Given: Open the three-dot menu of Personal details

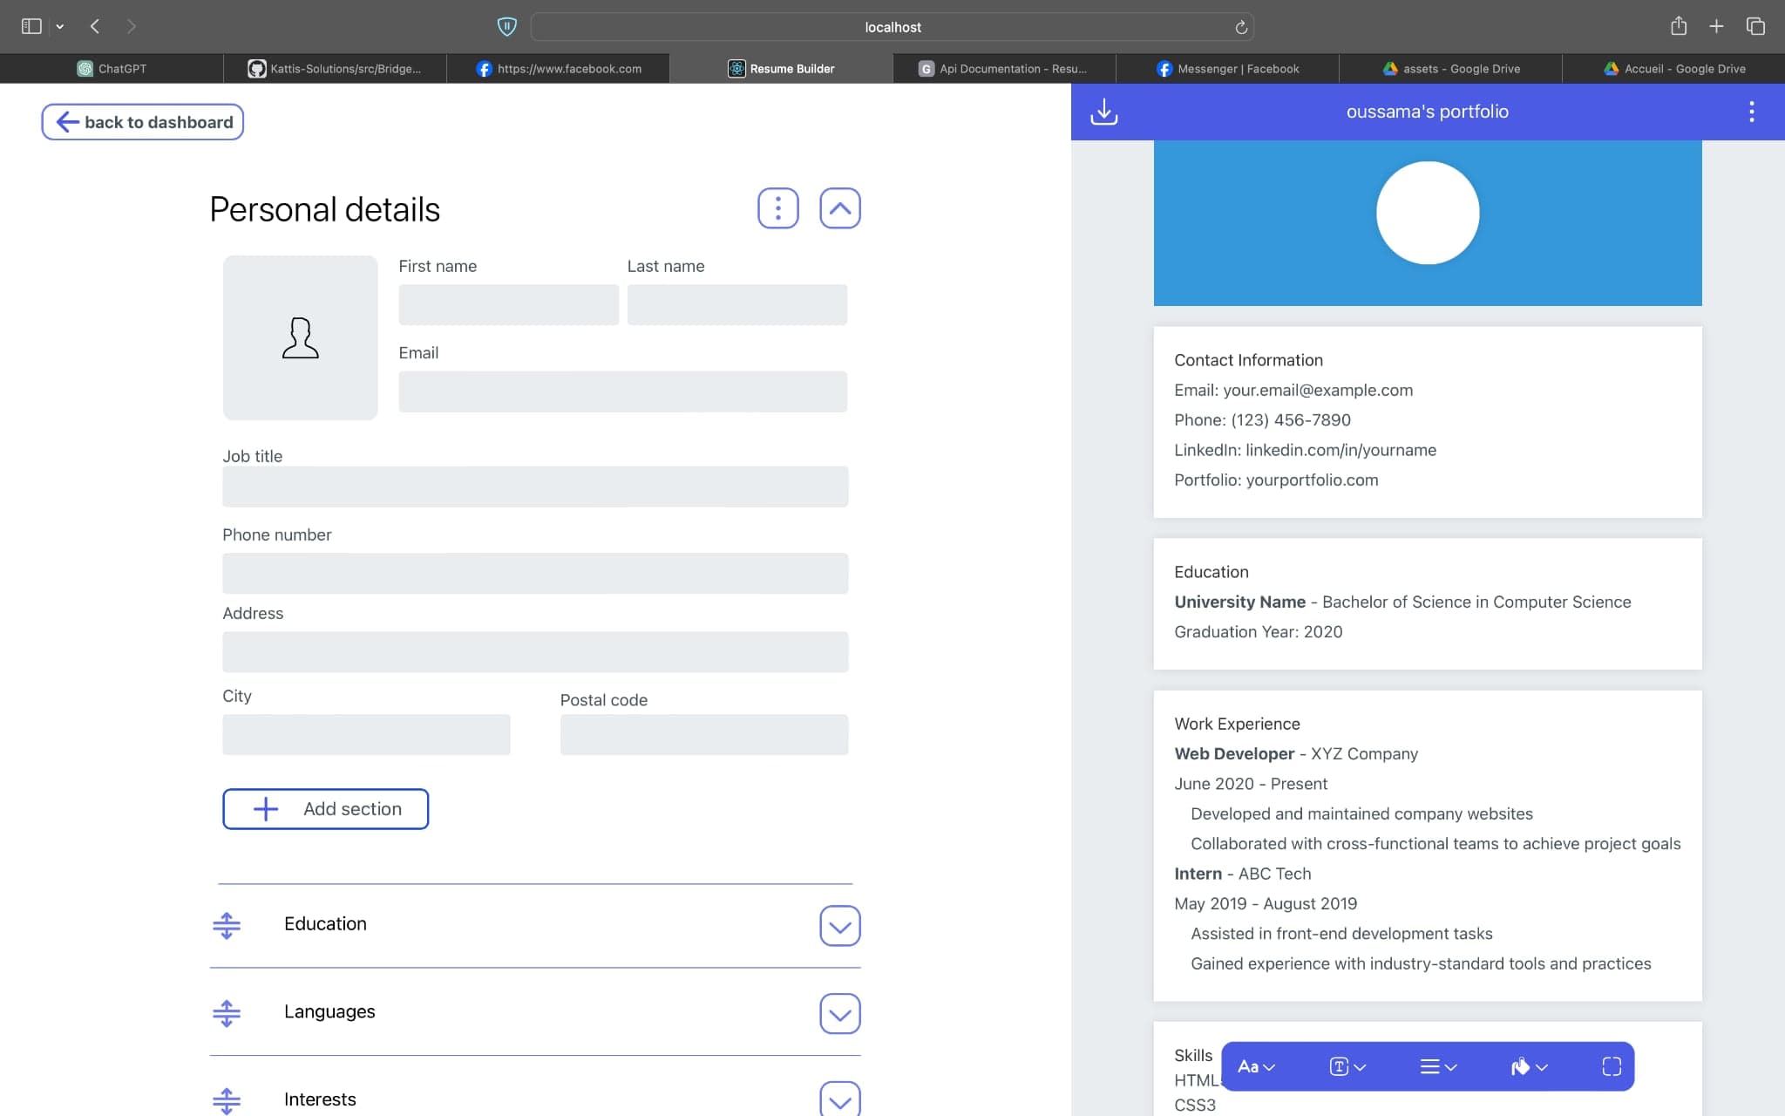Looking at the screenshot, I should point(777,208).
